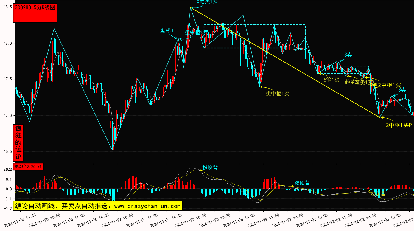The image size is (414, 231).
Task: Click the 18.5 price axis label
Action: (x=7, y=7)
